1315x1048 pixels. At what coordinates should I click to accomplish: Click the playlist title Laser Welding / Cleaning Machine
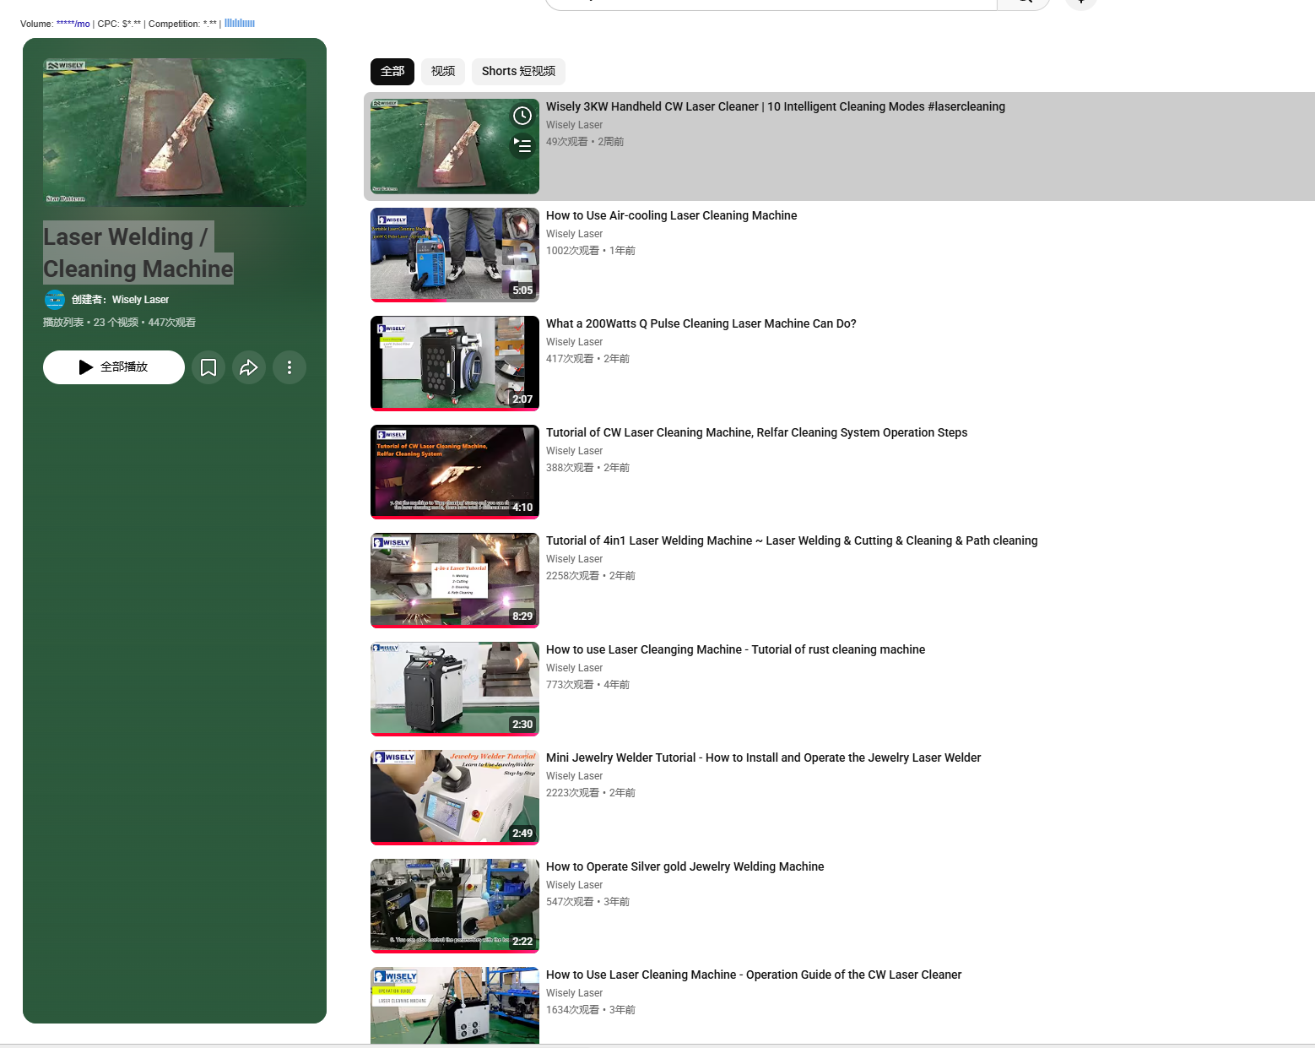coord(138,252)
